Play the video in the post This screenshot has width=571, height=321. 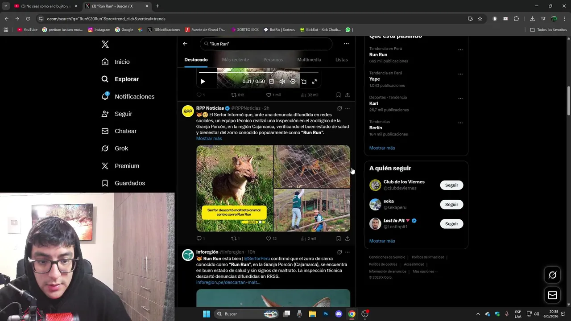203,82
